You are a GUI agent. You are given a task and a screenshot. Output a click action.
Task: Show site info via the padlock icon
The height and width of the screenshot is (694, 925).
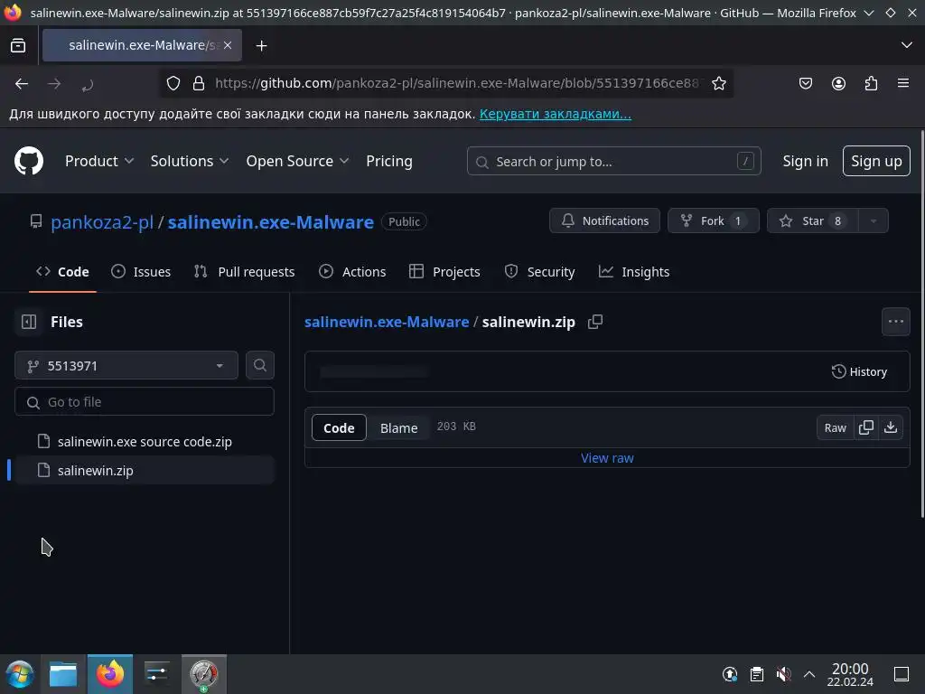point(199,83)
